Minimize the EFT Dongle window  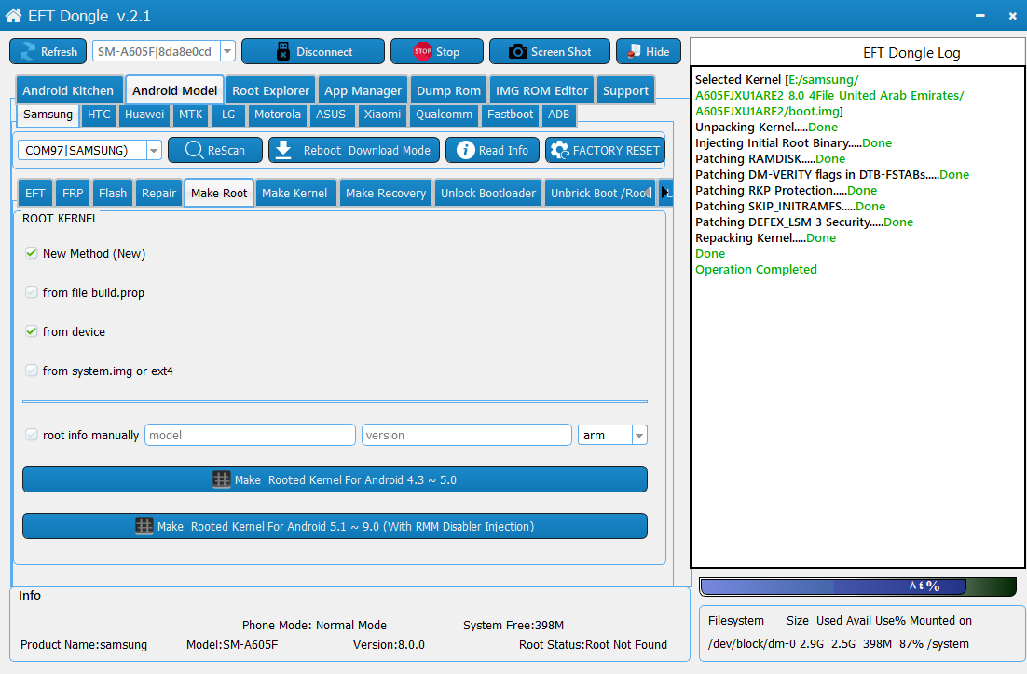(979, 16)
